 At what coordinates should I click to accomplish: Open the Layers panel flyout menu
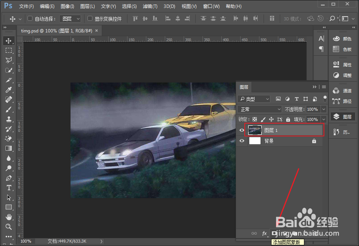coord(324,87)
